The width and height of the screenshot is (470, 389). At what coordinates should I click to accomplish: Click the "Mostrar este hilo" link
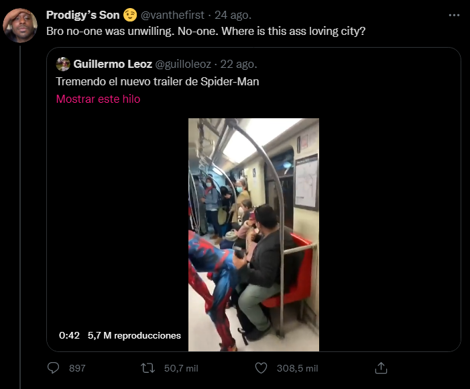[98, 99]
